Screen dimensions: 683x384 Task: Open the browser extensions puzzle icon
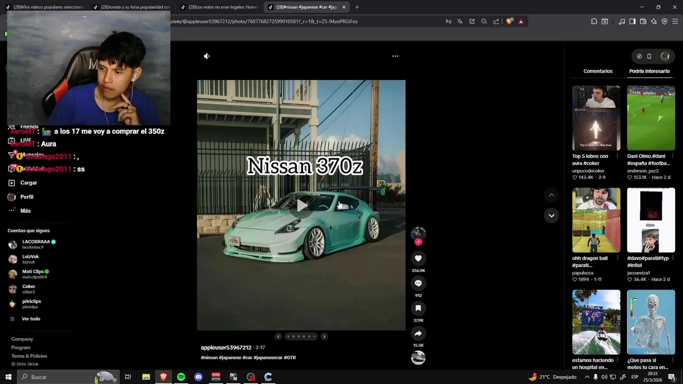click(594, 21)
